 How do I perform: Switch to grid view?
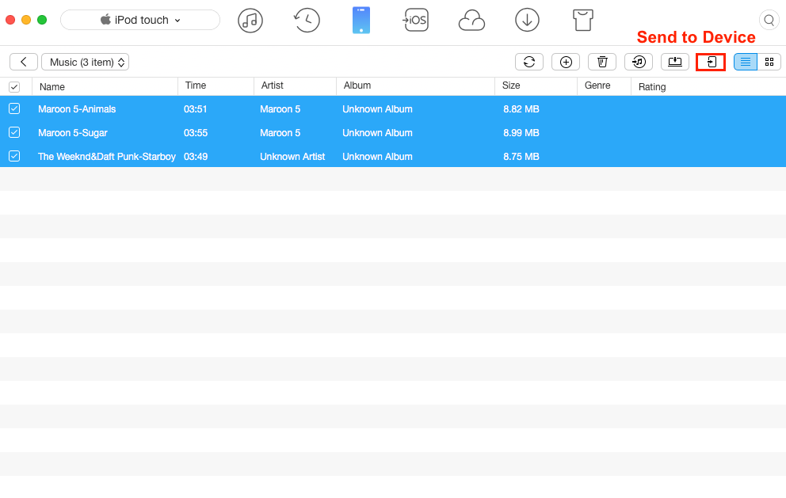(769, 62)
